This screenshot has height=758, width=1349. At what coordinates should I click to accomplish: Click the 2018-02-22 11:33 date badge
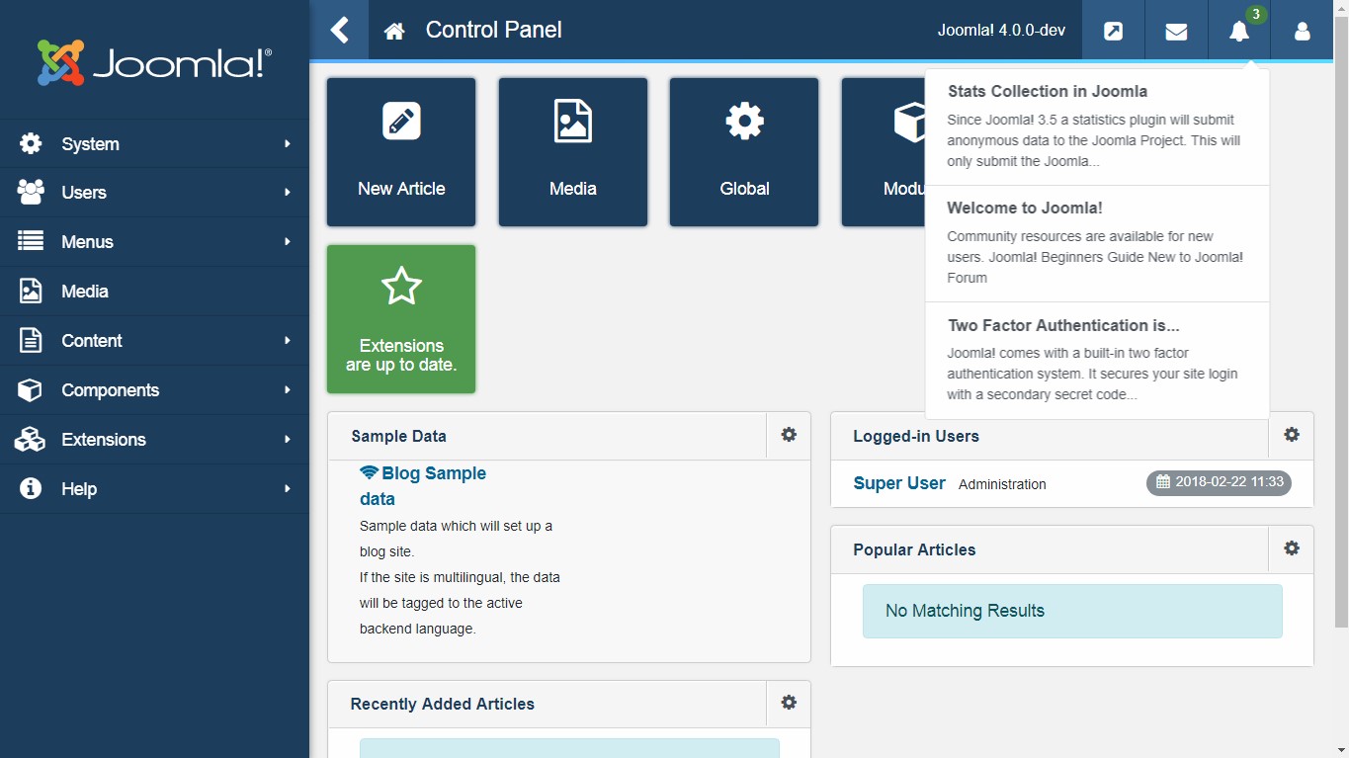click(1219, 482)
